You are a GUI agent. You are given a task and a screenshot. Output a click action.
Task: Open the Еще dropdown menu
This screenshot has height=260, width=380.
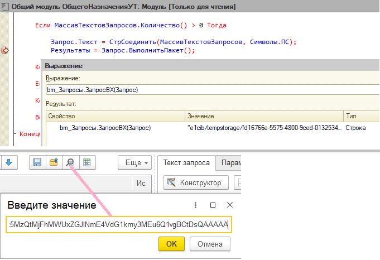134,162
